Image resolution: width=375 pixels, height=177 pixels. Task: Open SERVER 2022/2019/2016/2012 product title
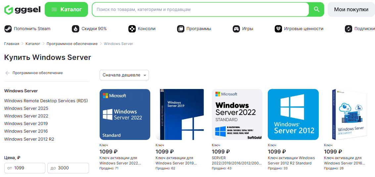237,160
